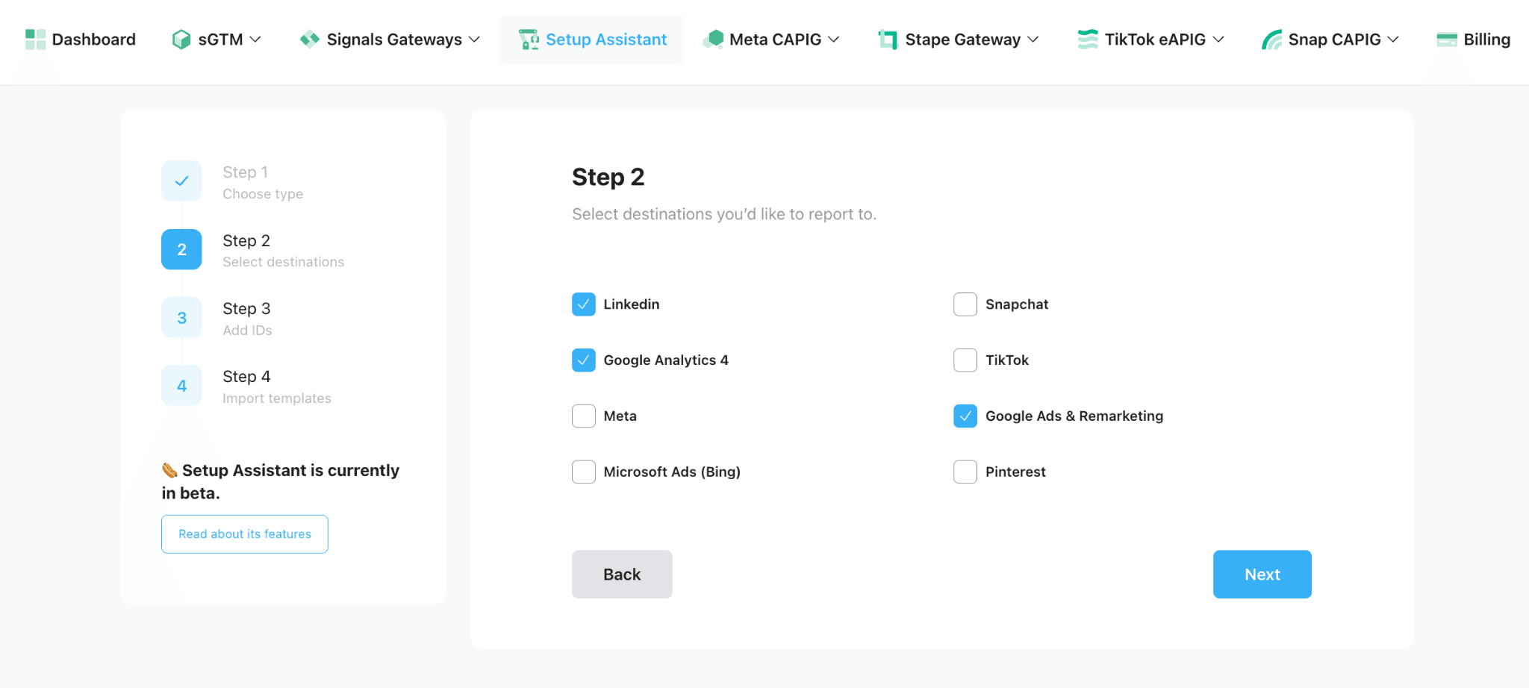Viewport: 1529px width, 688px height.
Task: Click the Google Analytics 4 label text
Action: click(666, 360)
